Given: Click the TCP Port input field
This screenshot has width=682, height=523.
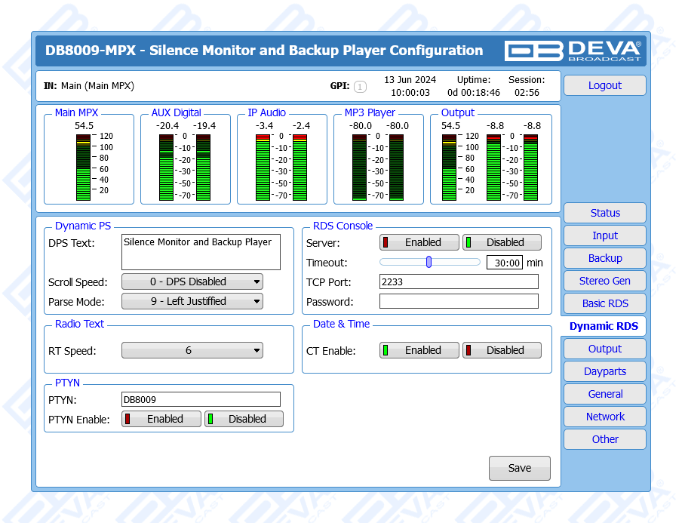Looking at the screenshot, I should [x=459, y=281].
